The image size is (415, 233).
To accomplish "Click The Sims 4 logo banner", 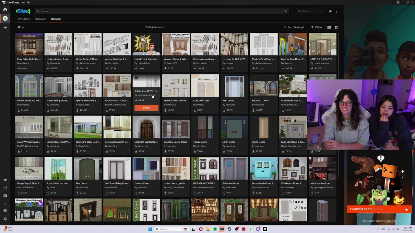I will point(23,11).
